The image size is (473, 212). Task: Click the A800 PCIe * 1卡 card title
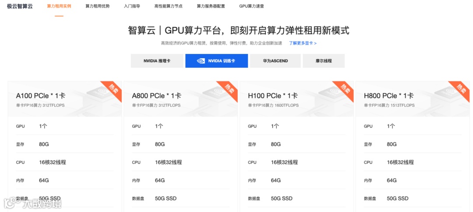coord(156,96)
